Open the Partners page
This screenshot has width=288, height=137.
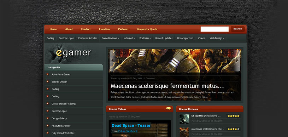point(123,29)
